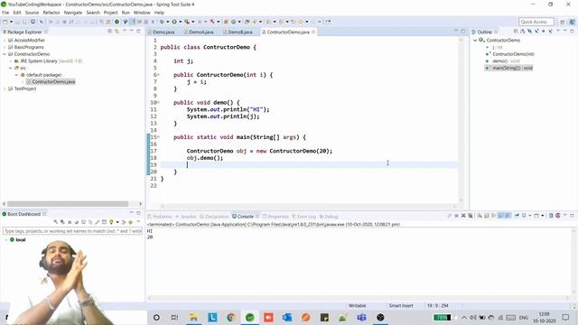Click Remove Launch in Console toolbar
Image resolution: width=578 pixels, height=325 pixels.
[463, 216]
